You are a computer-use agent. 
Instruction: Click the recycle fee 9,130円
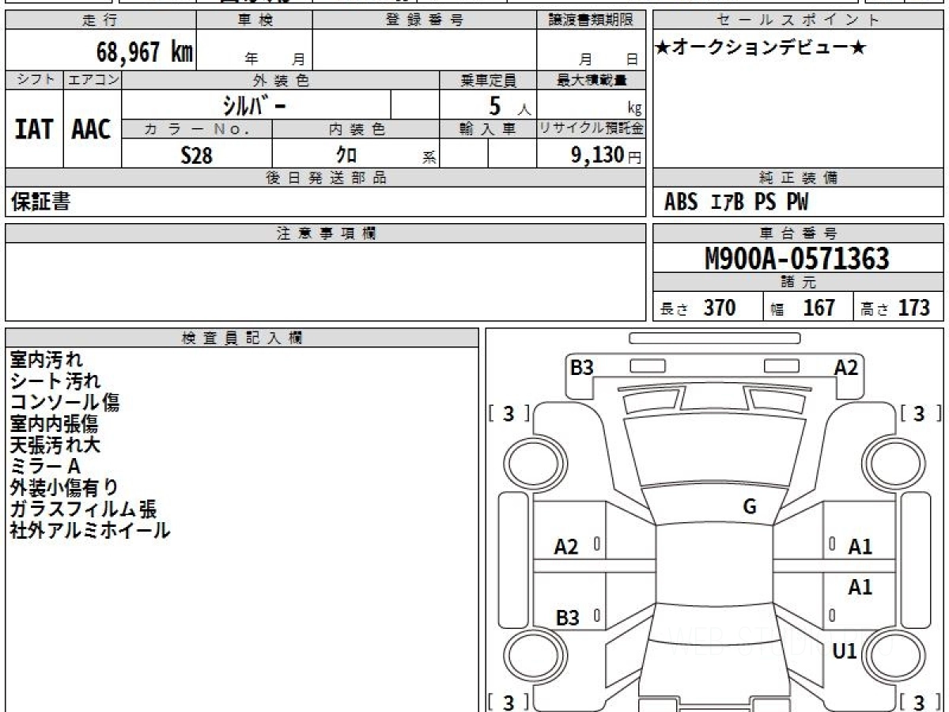click(x=606, y=155)
